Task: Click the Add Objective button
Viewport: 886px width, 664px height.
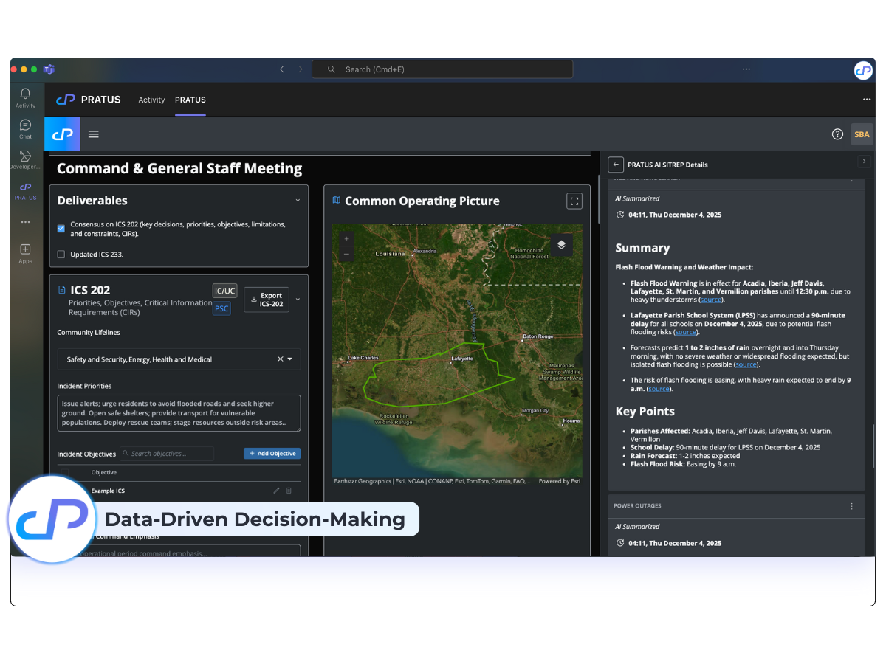Action: coord(272,454)
